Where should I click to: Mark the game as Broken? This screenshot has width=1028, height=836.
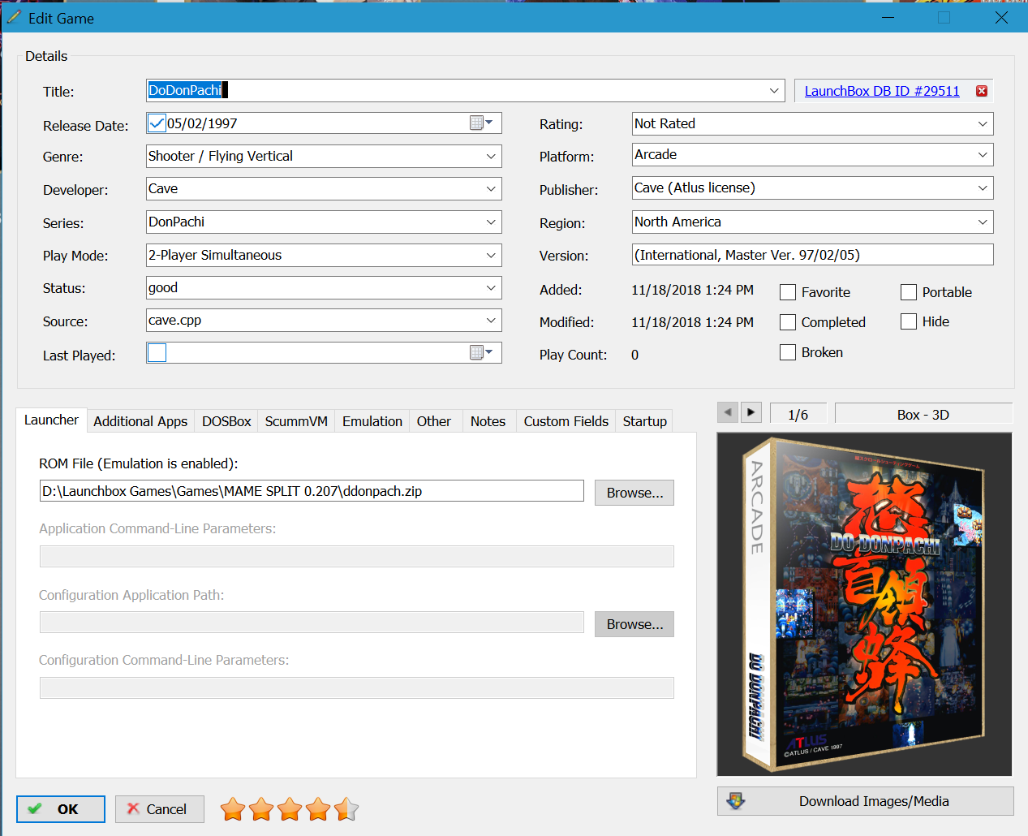coord(788,352)
